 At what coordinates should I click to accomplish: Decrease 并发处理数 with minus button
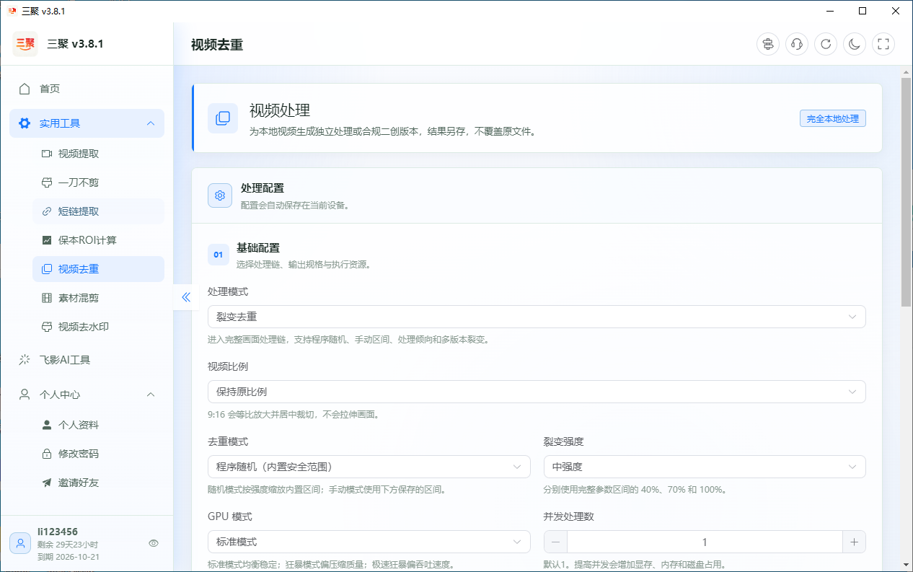click(555, 542)
